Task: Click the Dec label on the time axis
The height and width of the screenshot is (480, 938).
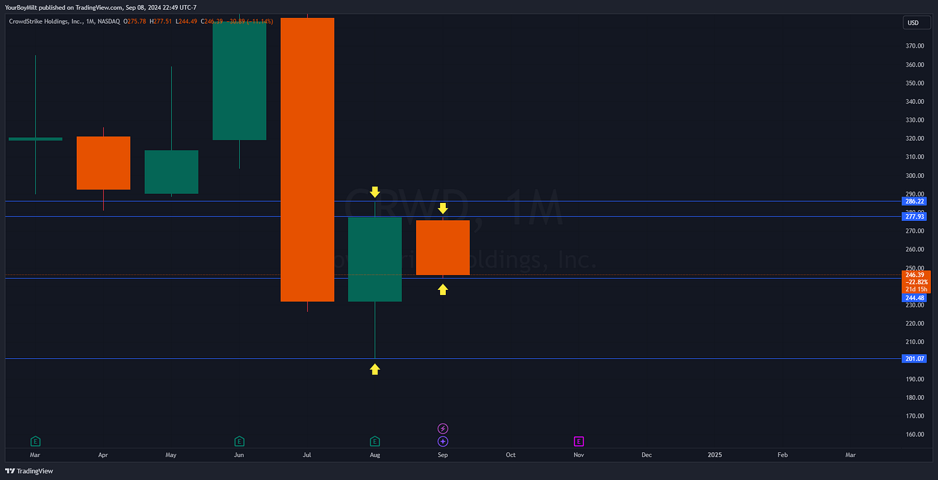Action: click(x=646, y=455)
